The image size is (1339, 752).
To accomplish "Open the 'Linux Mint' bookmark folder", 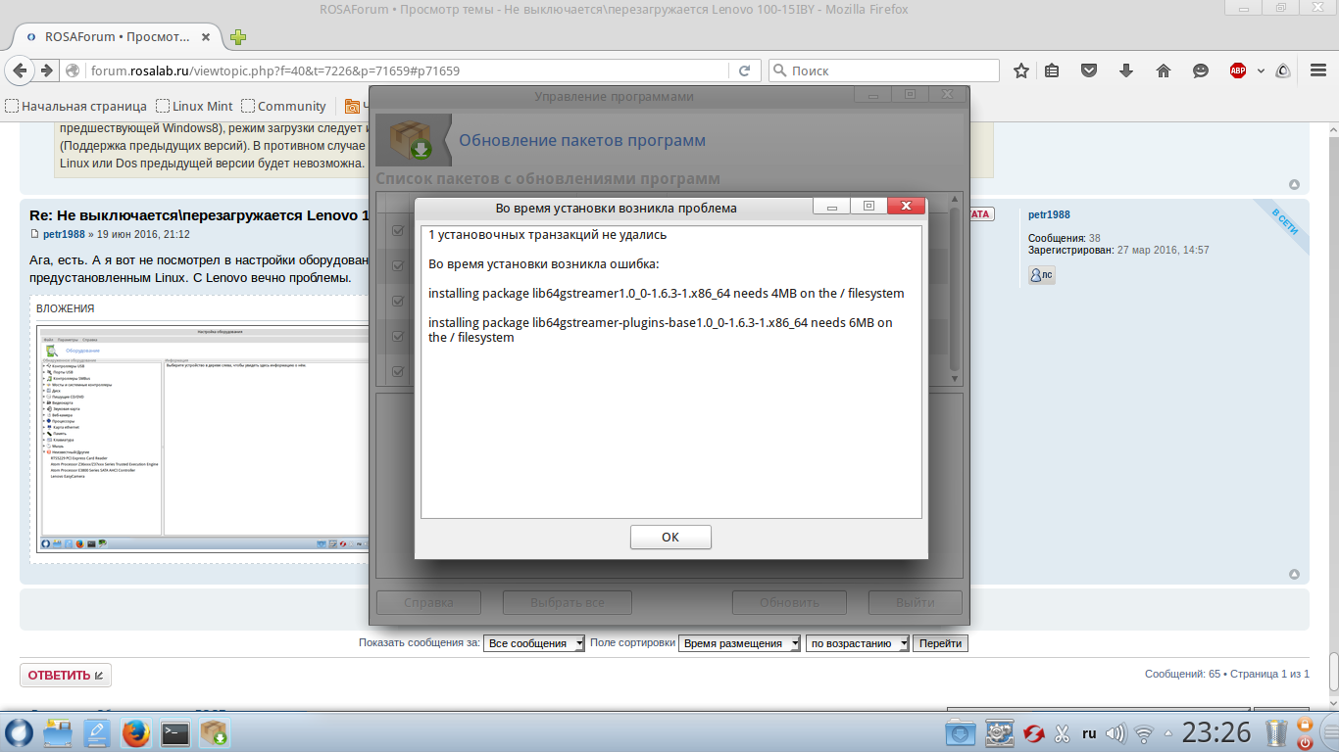I will pyautogui.click(x=194, y=106).
